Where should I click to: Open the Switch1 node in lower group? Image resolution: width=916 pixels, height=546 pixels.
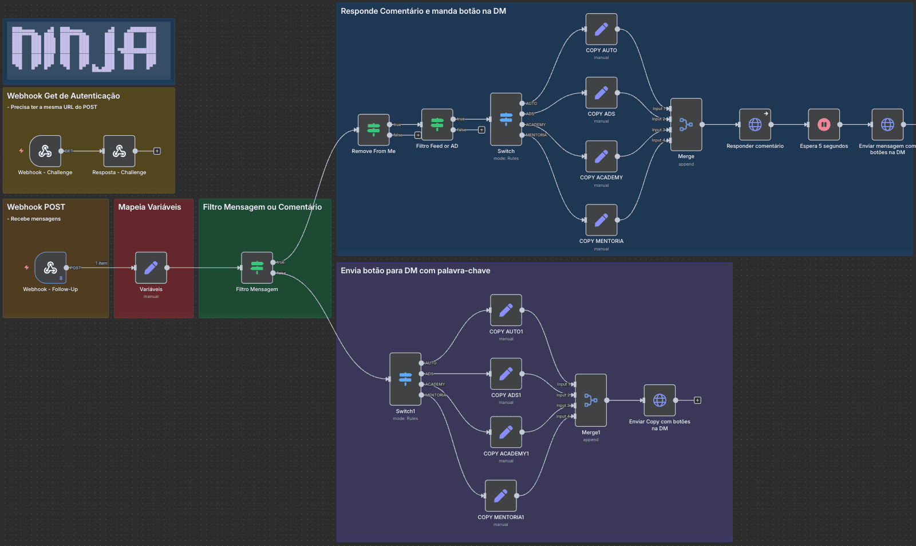[405, 379]
